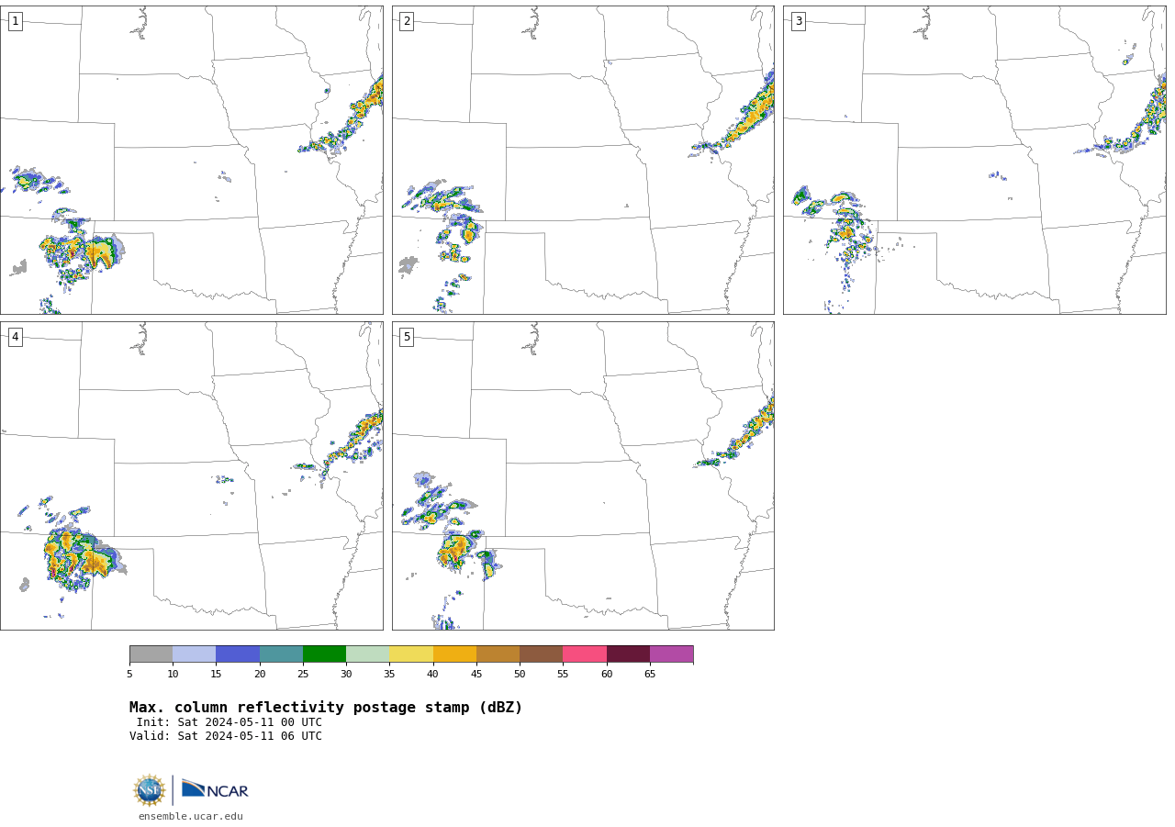Click the panel number 5 label
Image resolution: width=1175 pixels, height=827 pixels.
[x=407, y=337]
